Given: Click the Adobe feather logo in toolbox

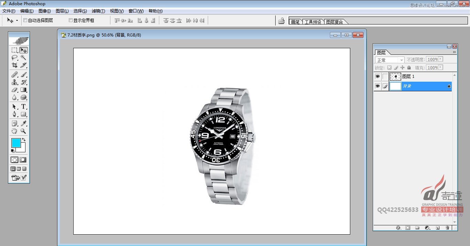Looking at the screenshot, I should pos(19,40).
